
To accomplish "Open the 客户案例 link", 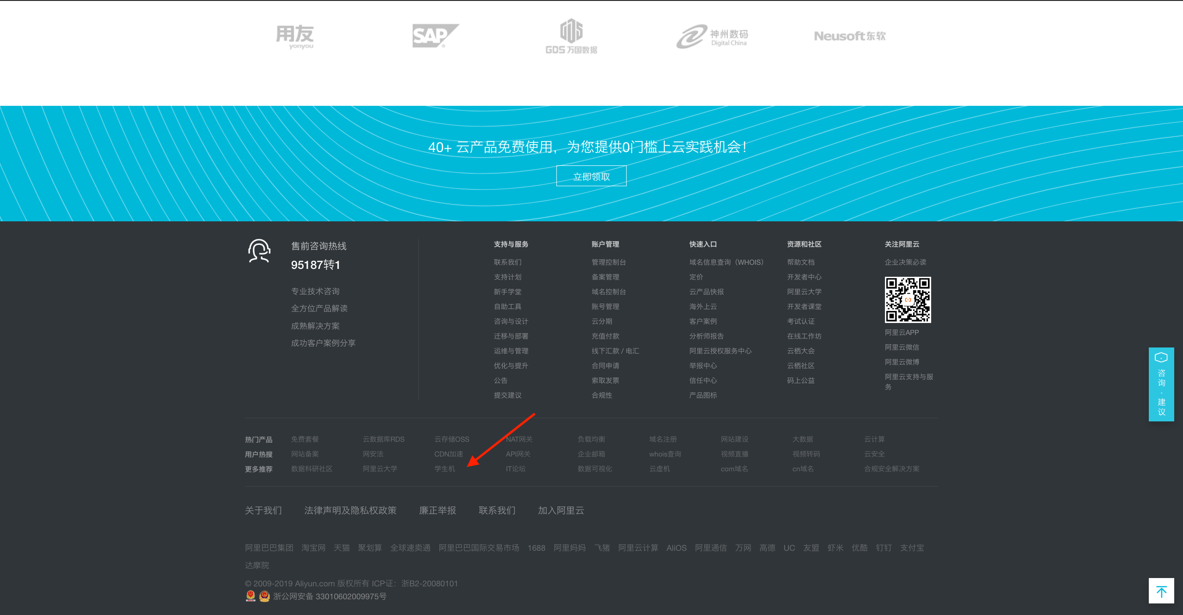I will click(x=703, y=322).
